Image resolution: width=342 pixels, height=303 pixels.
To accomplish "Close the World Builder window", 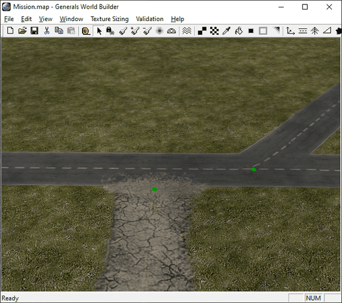I will (329, 7).
